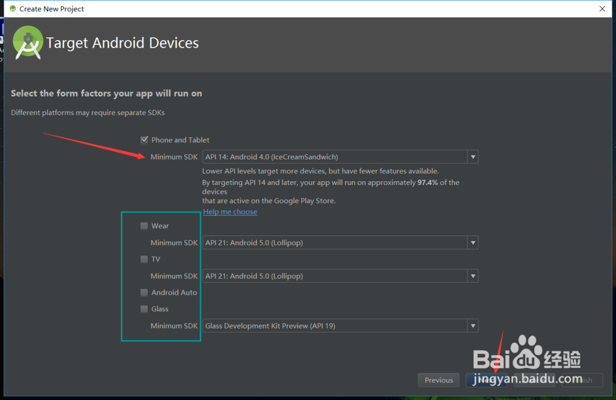Enable the TV form factor checkbox
616x400 pixels.
pyautogui.click(x=144, y=259)
